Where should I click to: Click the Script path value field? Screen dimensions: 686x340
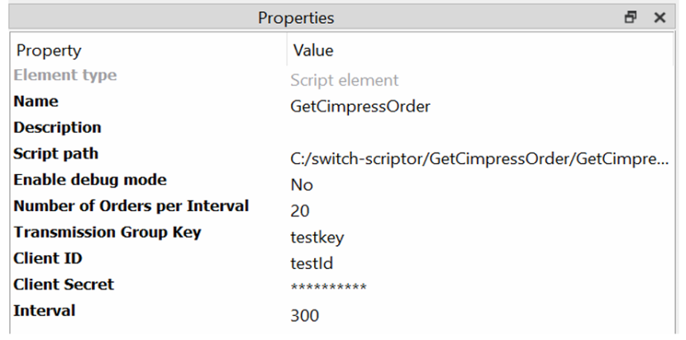tap(479, 158)
